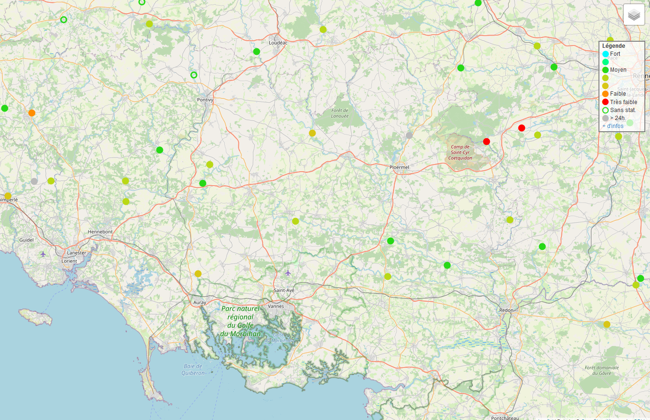
Task: Open the map layers control
Action: [x=634, y=15]
